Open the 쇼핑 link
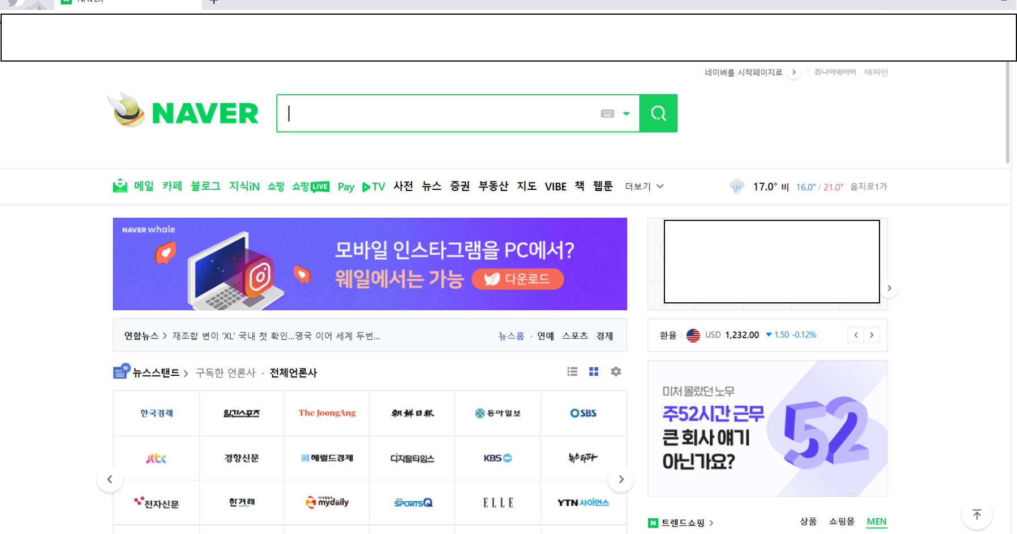Screen dimensions: 1017x534 click(276, 186)
